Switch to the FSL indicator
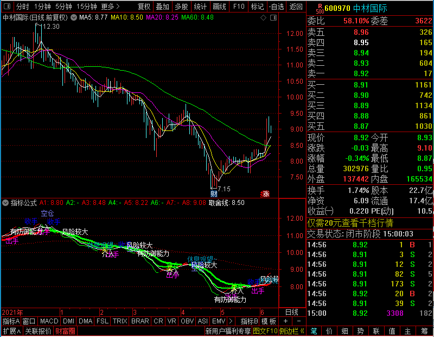Image resolution: width=434 pixels, height=337 pixels. (102, 321)
